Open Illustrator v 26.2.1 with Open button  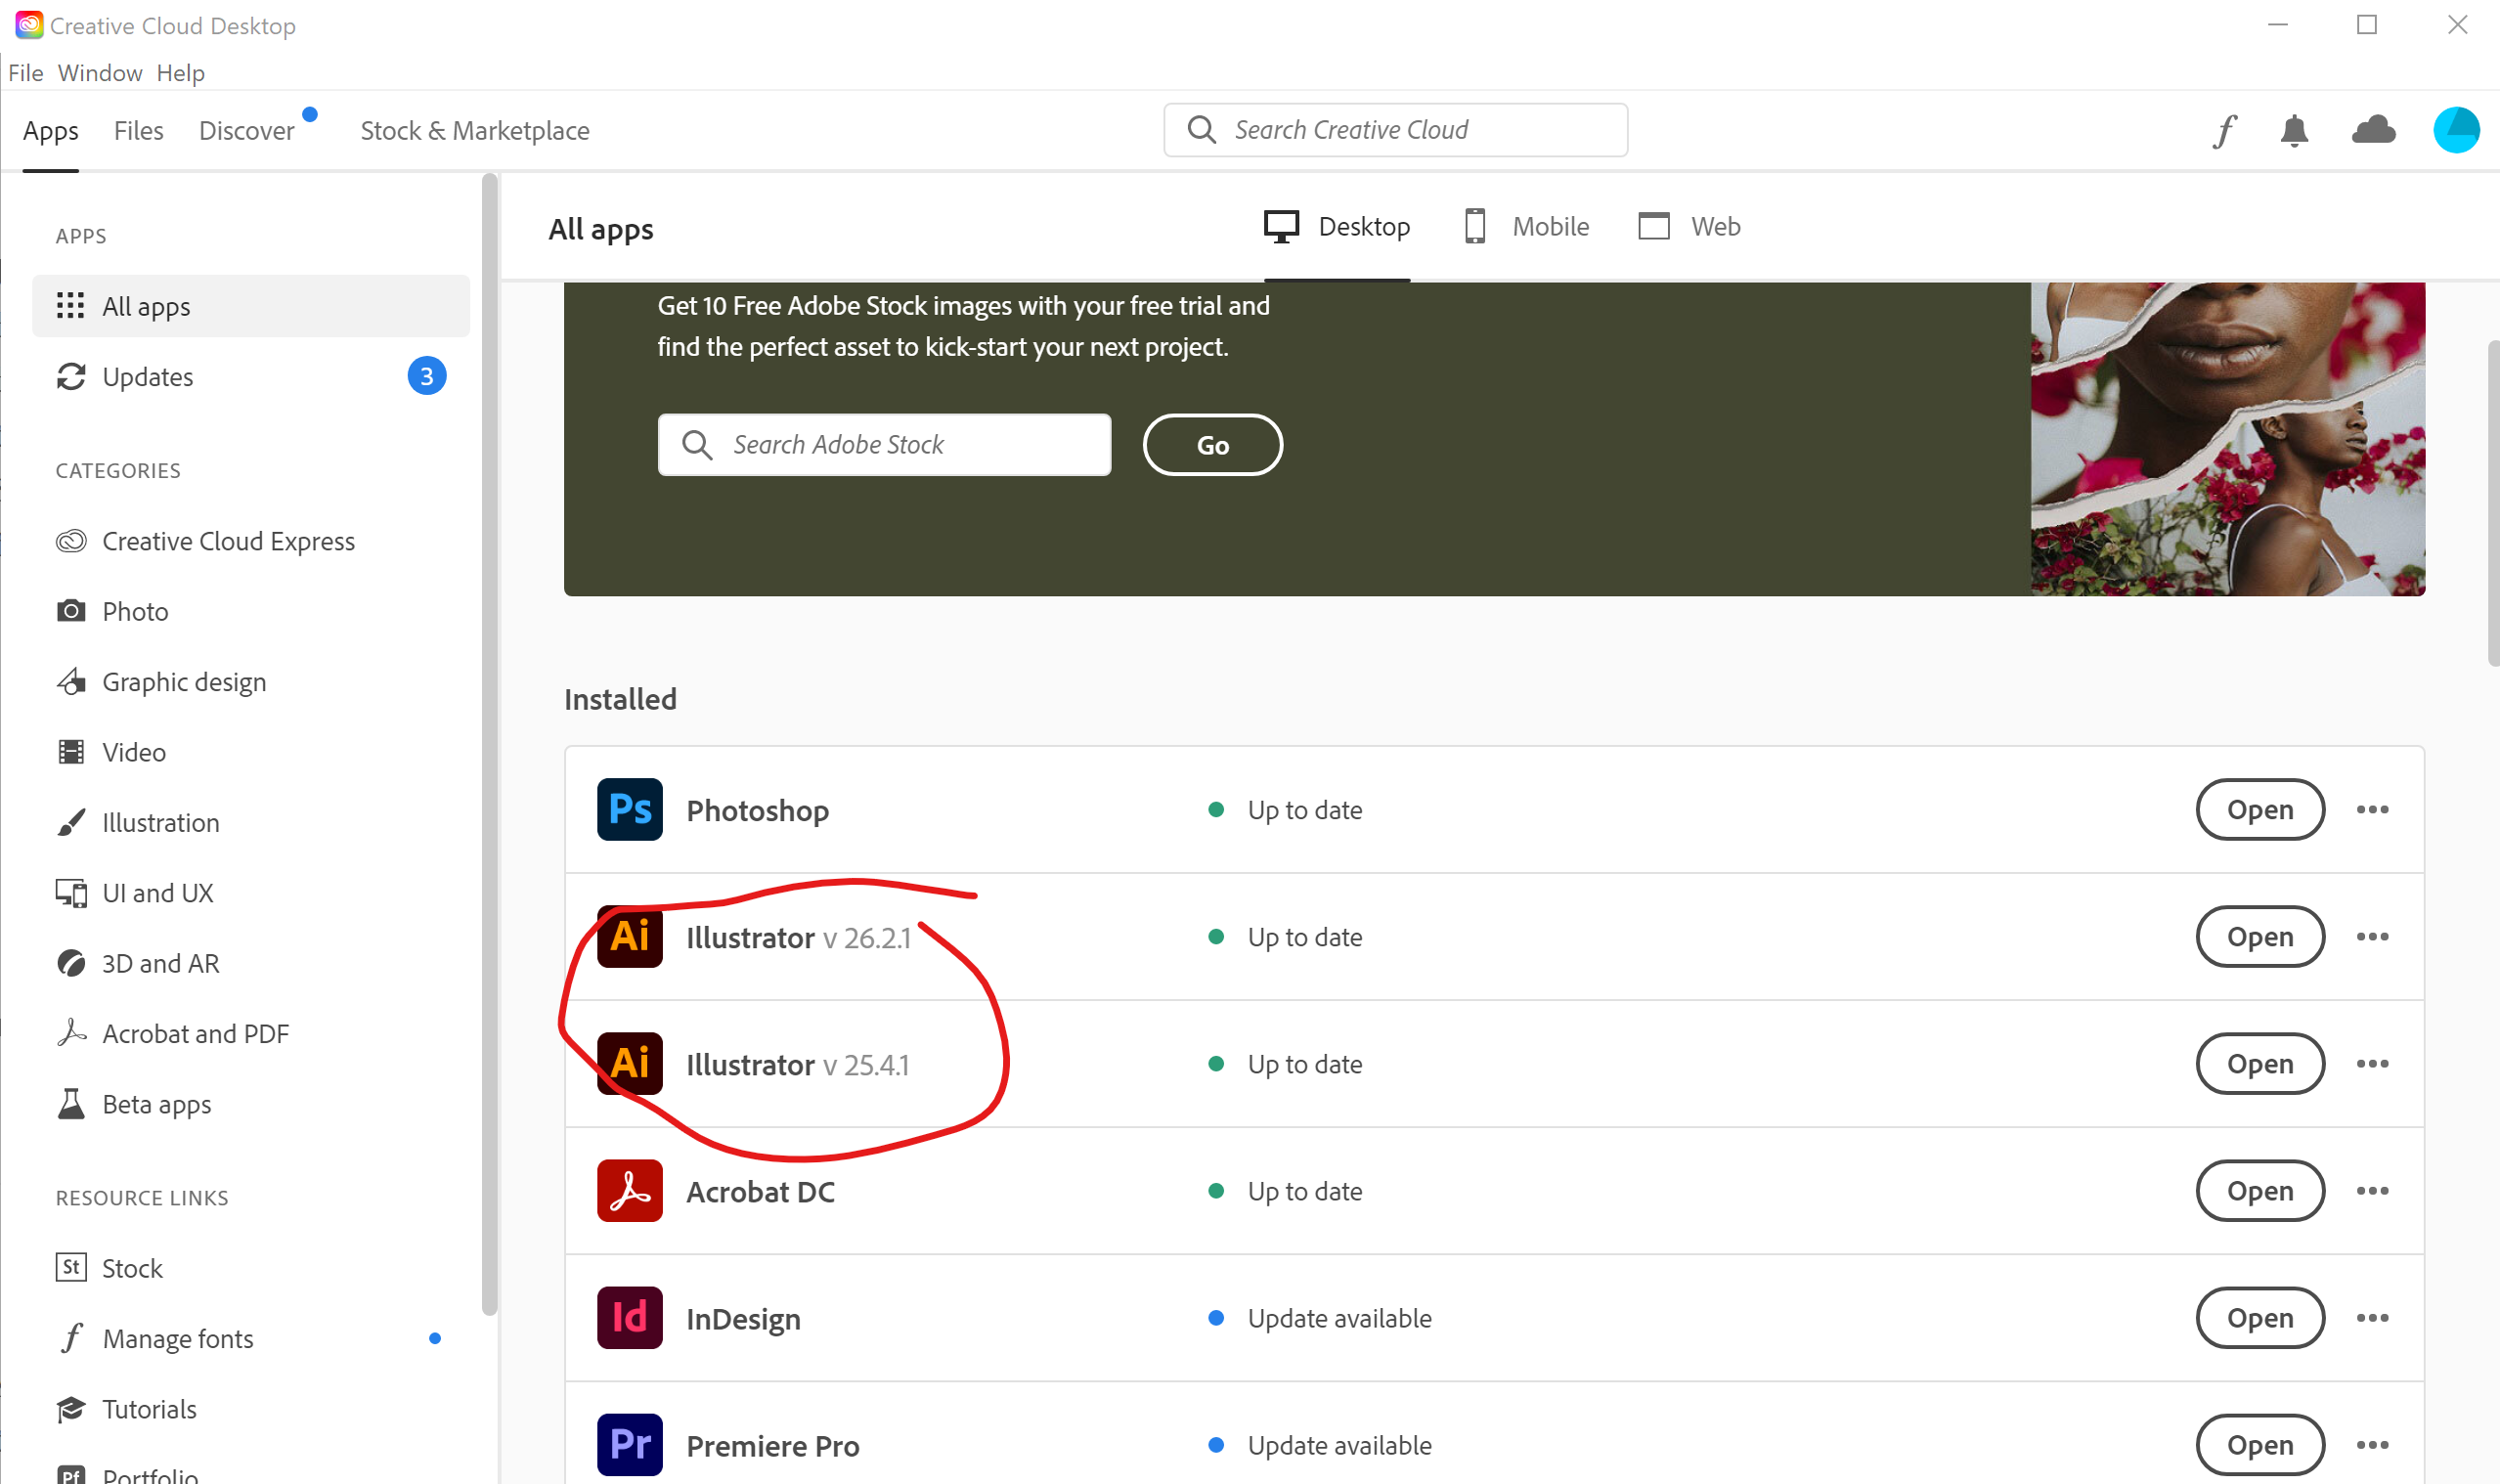2259,936
